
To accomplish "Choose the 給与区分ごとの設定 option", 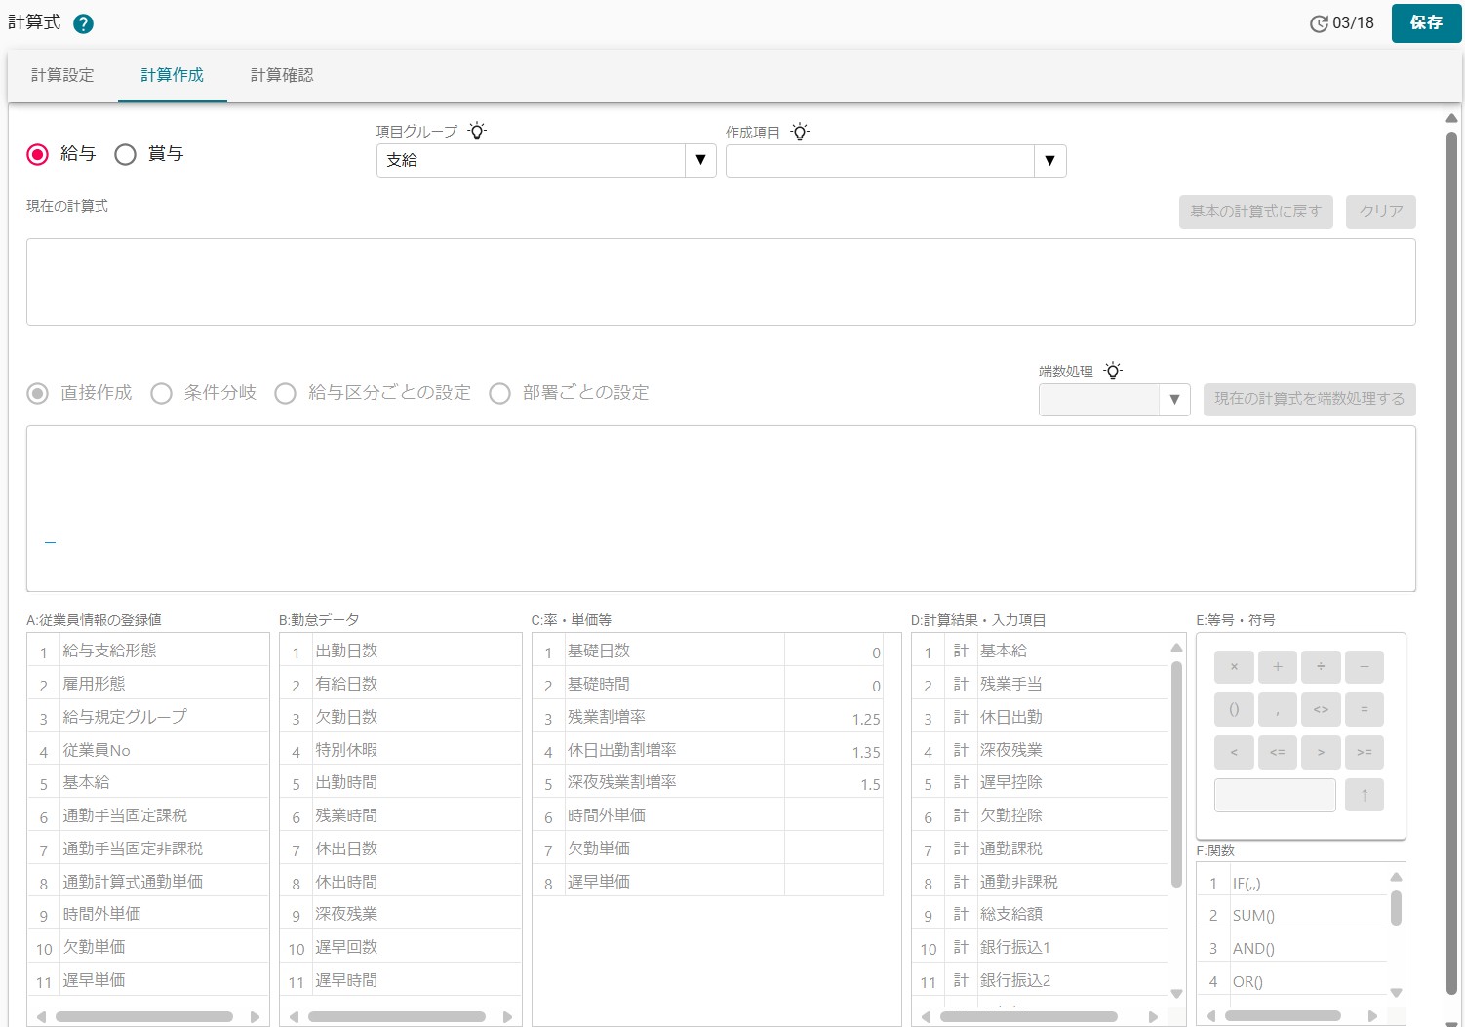I will (x=285, y=393).
